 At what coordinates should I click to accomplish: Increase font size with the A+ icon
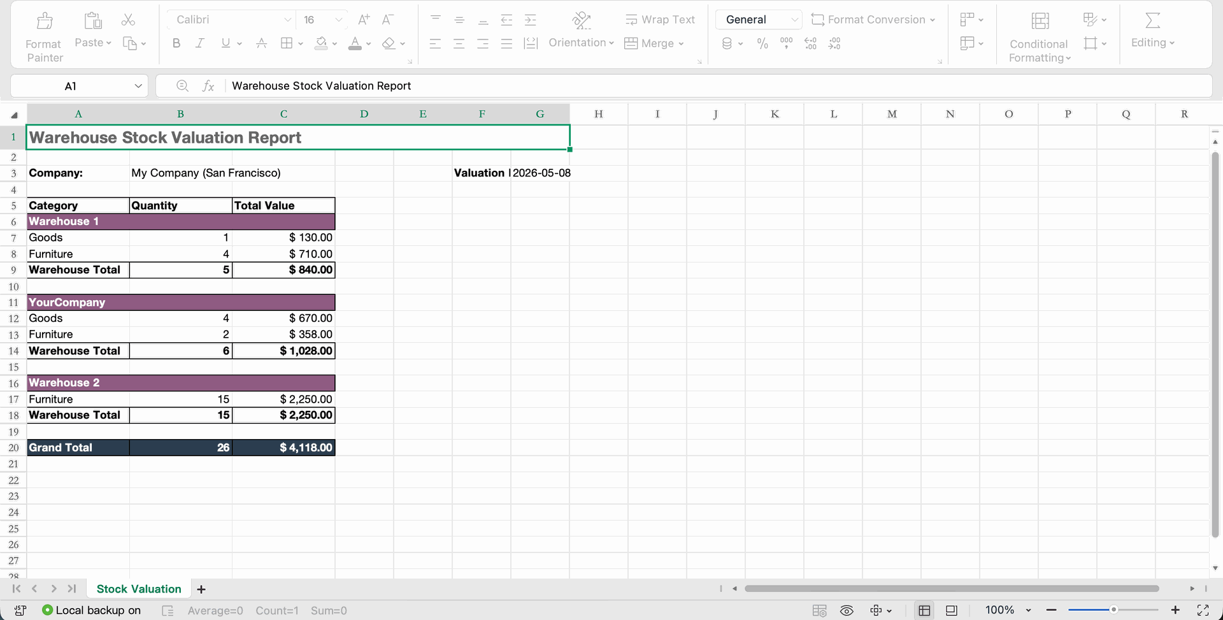tap(364, 20)
